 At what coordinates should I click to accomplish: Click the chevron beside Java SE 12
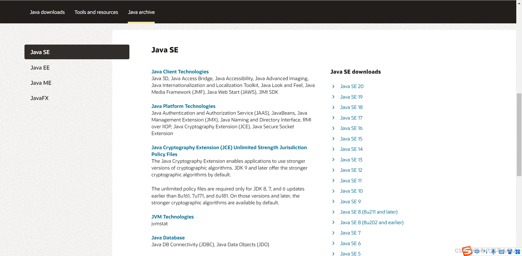click(333, 170)
